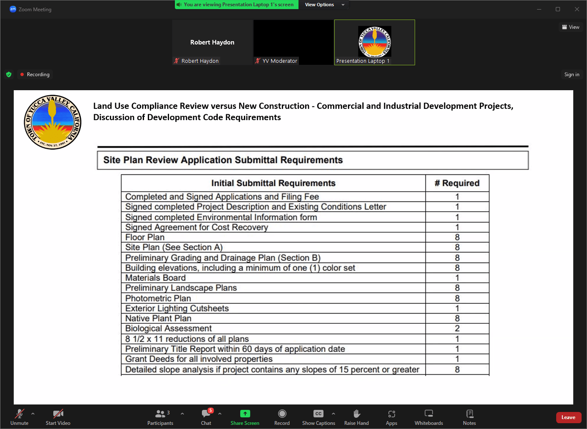Viewport: 587px width, 429px height.
Task: Close the Zoom Meeting window
Action: [577, 9]
